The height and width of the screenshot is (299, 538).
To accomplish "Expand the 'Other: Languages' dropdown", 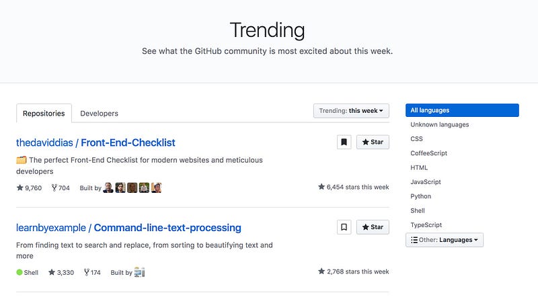I will (445, 240).
